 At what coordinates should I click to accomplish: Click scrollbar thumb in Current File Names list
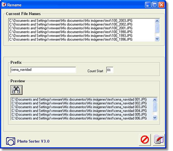tap(157, 28)
